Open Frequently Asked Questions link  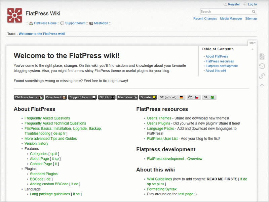click(47, 118)
